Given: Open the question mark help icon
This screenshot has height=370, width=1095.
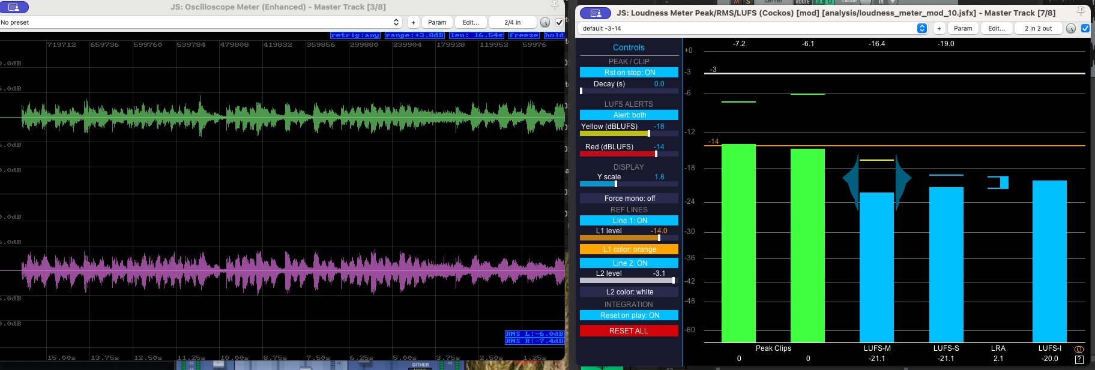Looking at the screenshot, I should 1079,360.
